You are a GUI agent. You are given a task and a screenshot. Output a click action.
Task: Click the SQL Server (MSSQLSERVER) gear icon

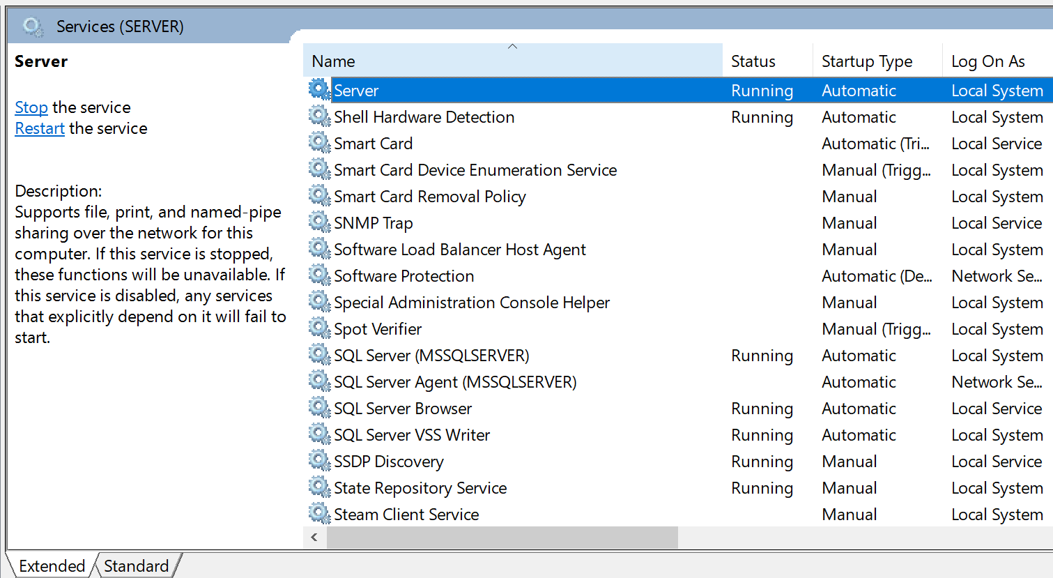coord(318,355)
